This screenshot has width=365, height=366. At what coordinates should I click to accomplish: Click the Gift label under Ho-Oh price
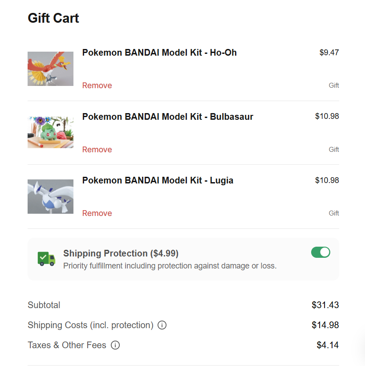(x=334, y=85)
